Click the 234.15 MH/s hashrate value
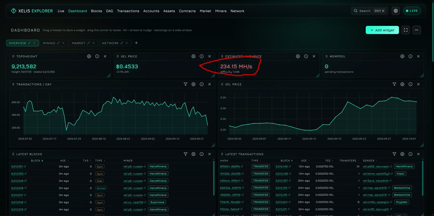Viewport: 434px width, 216px height. (236, 67)
